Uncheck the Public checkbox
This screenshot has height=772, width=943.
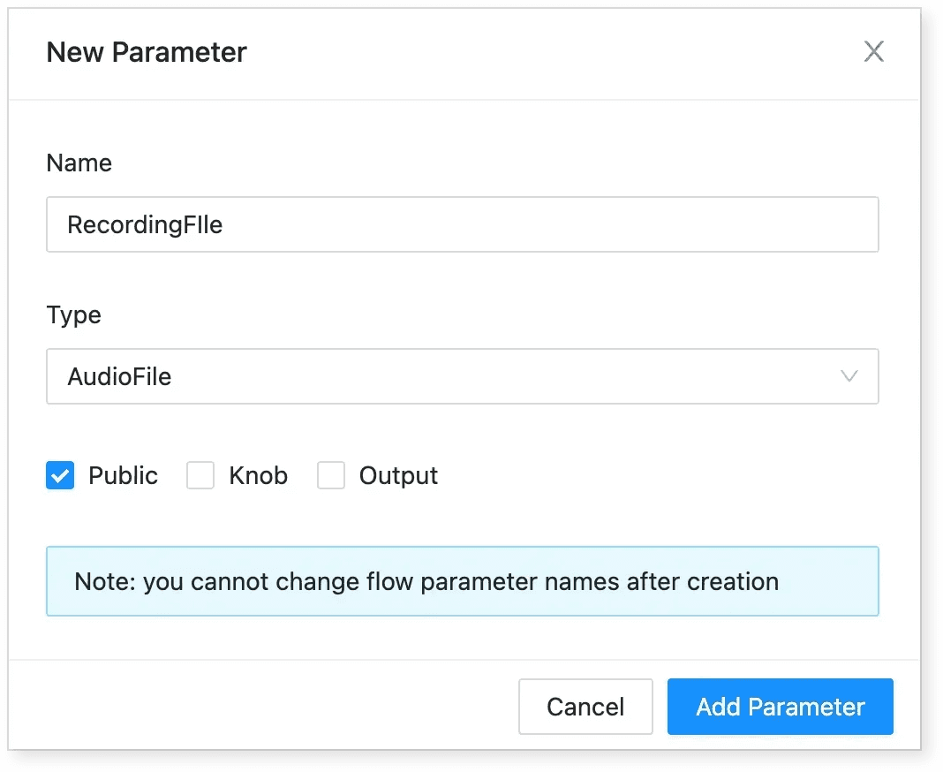tap(60, 475)
